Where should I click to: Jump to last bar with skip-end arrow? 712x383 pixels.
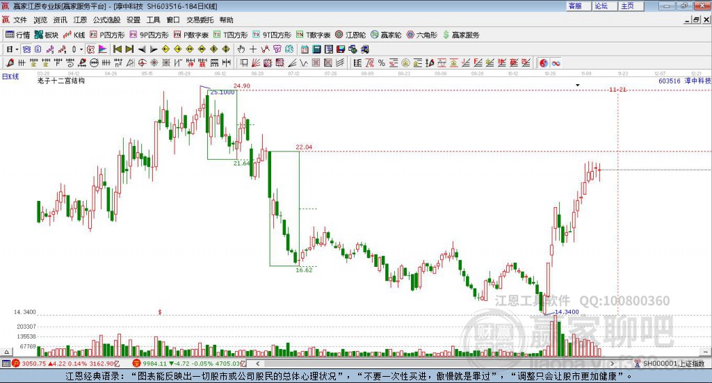point(129,49)
